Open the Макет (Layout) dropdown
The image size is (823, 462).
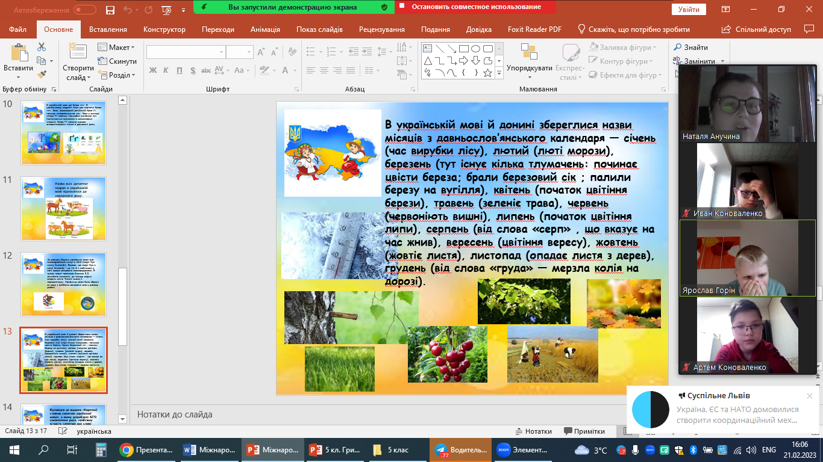[x=116, y=48]
